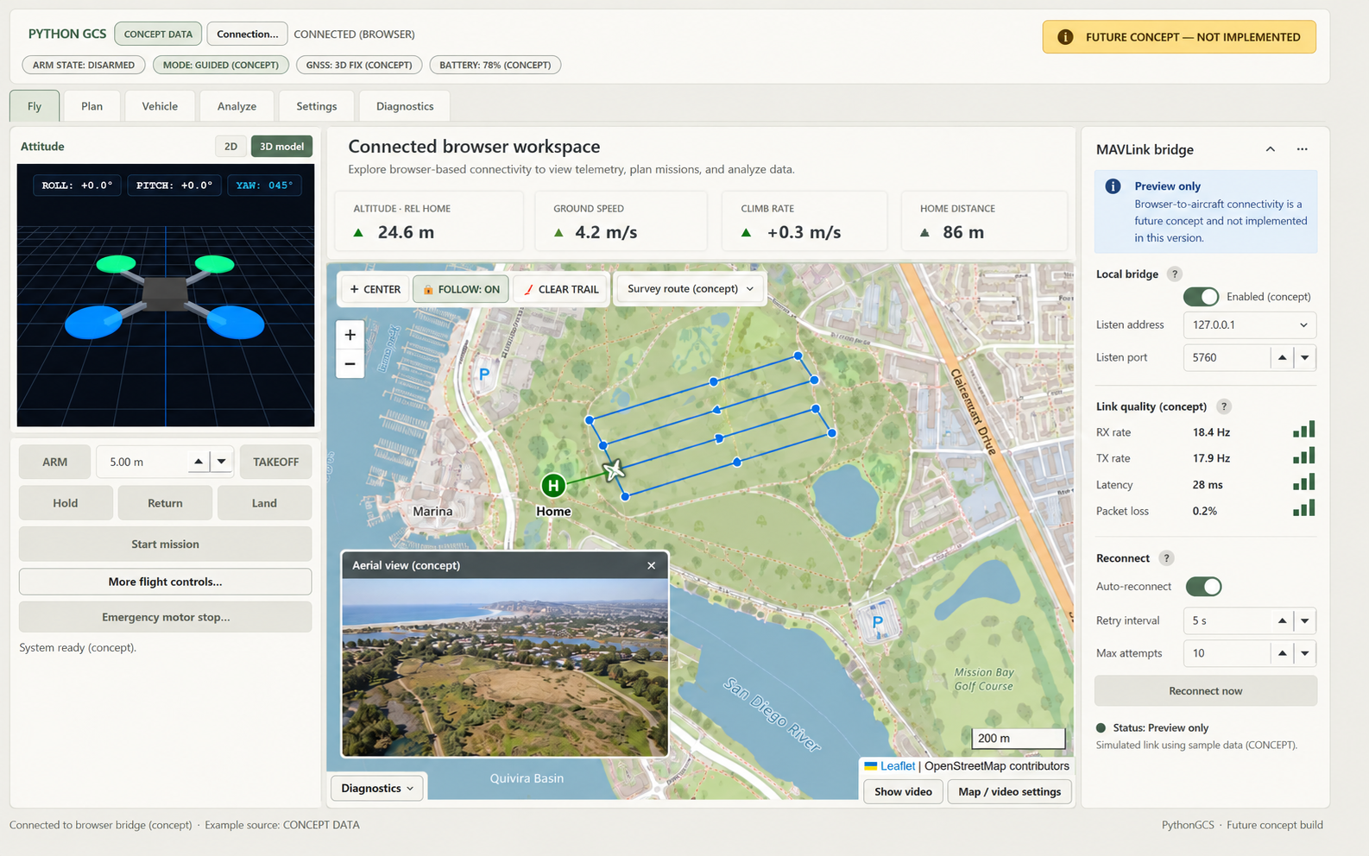Viewport: 1369px width, 856px height.
Task: Click the aircraft icon on the map
Action: 614,470
